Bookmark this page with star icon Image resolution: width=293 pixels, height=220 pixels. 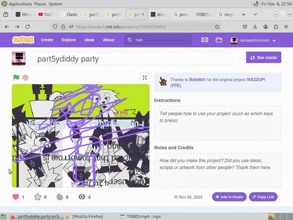point(217,27)
